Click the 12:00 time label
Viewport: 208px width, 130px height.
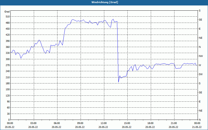point(103,123)
